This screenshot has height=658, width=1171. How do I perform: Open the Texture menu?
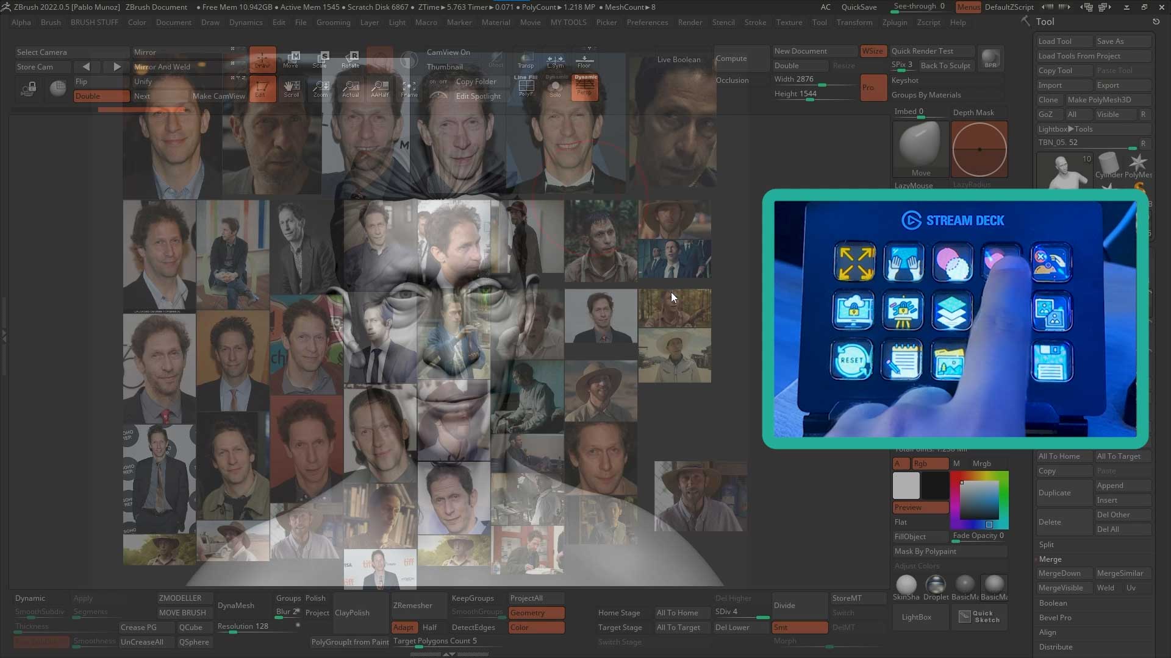click(789, 23)
